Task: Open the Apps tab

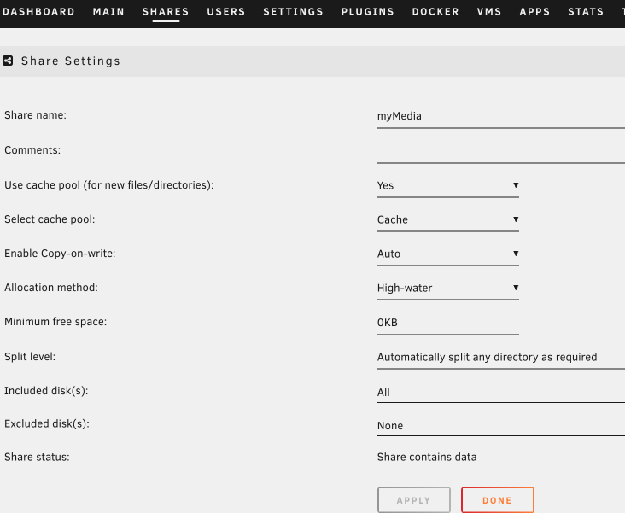Action: (536, 12)
